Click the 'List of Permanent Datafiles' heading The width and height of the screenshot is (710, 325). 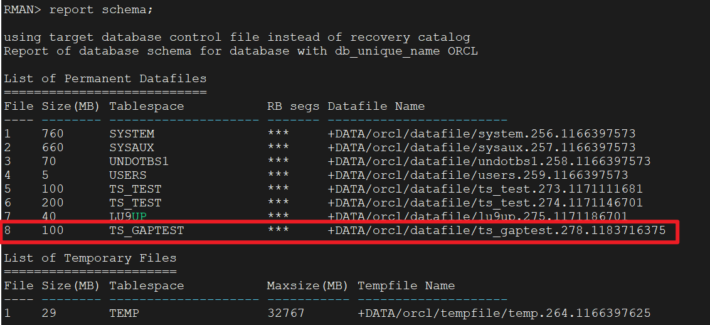(105, 79)
